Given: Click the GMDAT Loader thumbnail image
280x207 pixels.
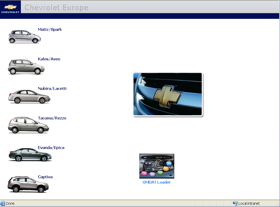Looking at the screenshot, I should pyautogui.click(x=157, y=166).
